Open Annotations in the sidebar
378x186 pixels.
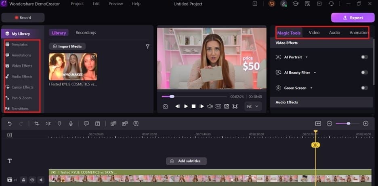21,55
